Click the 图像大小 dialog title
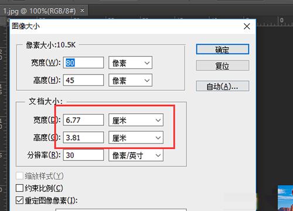The image size is (293, 211). coord(26,26)
